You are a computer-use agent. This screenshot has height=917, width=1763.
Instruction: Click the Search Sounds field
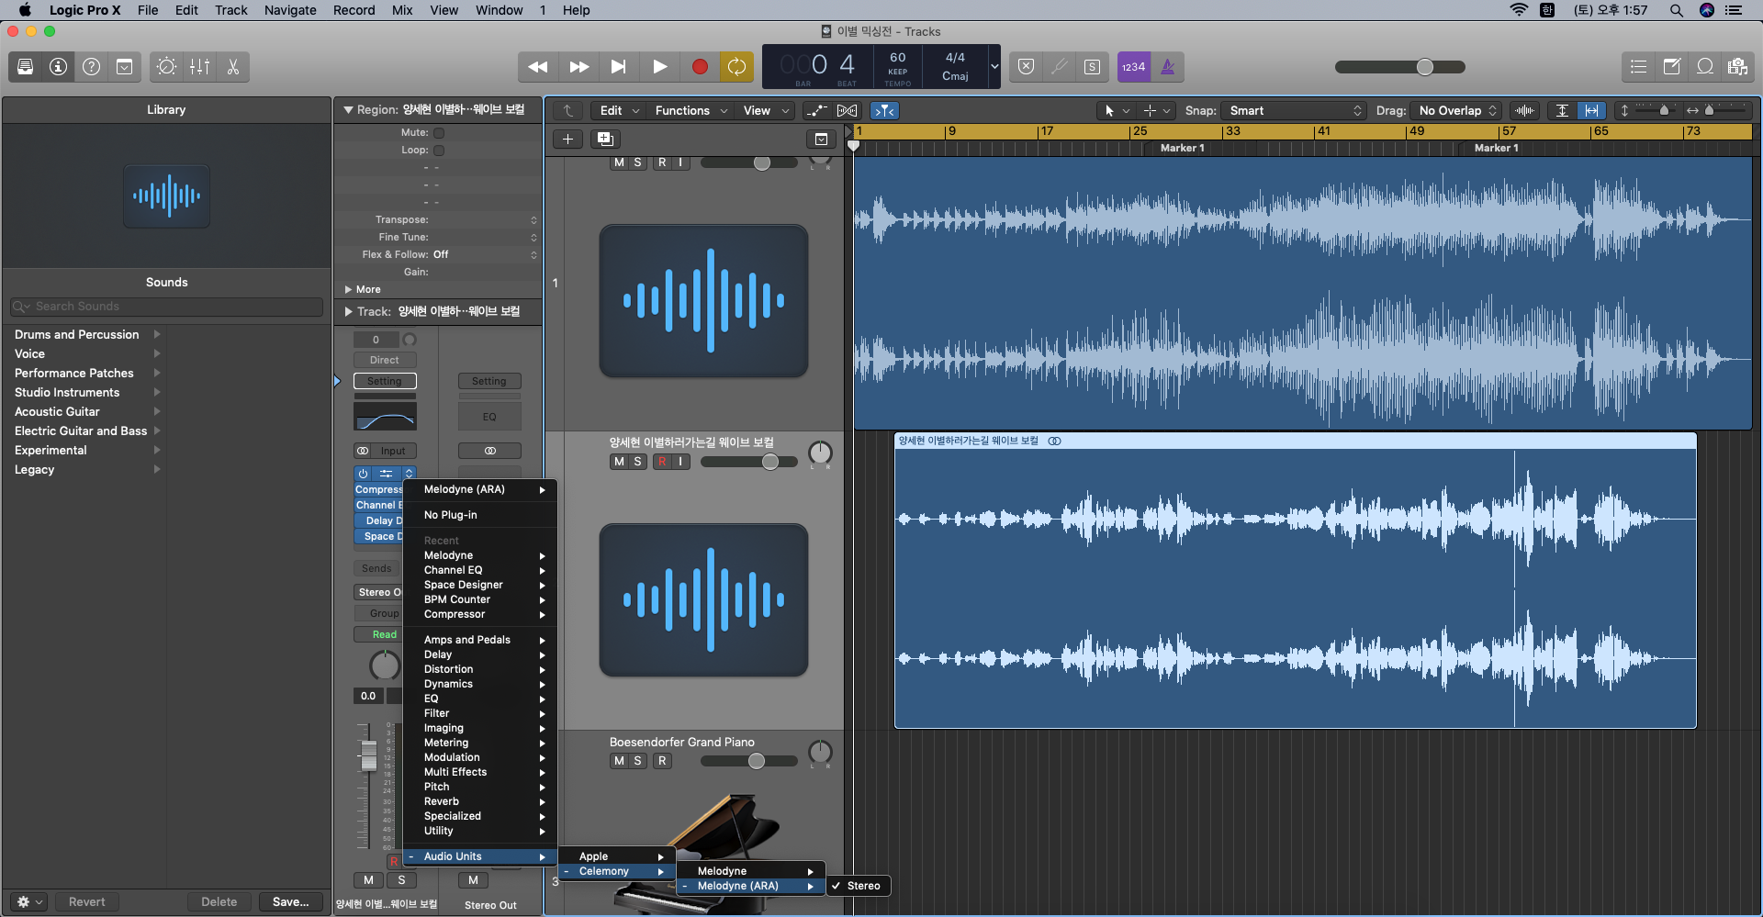pos(166,307)
